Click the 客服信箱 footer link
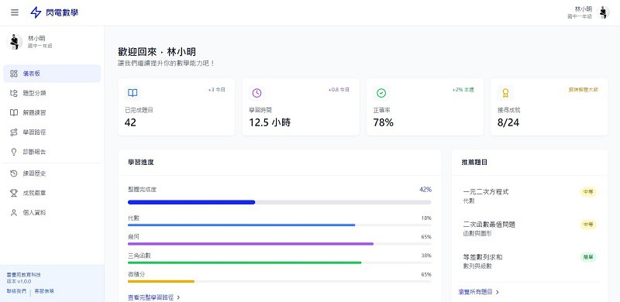The width and height of the screenshot is (620, 302). pos(44,291)
